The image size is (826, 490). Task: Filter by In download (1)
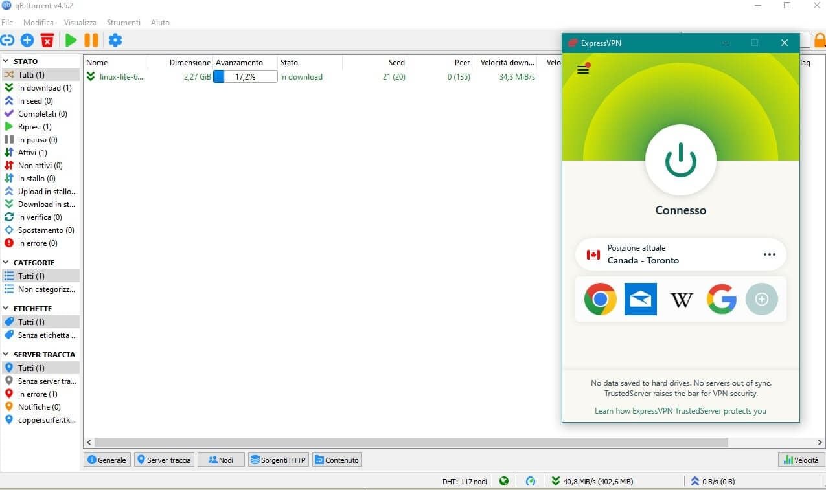[x=40, y=88]
